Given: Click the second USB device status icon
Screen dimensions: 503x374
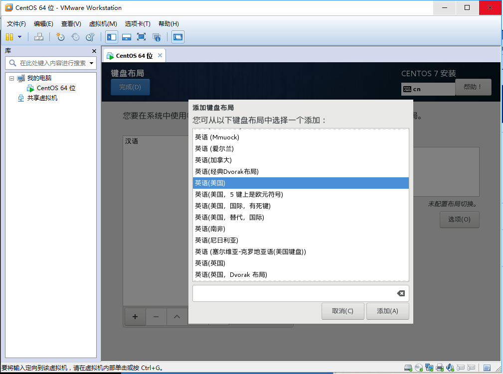Looking at the screenshot, I should (x=471, y=367).
